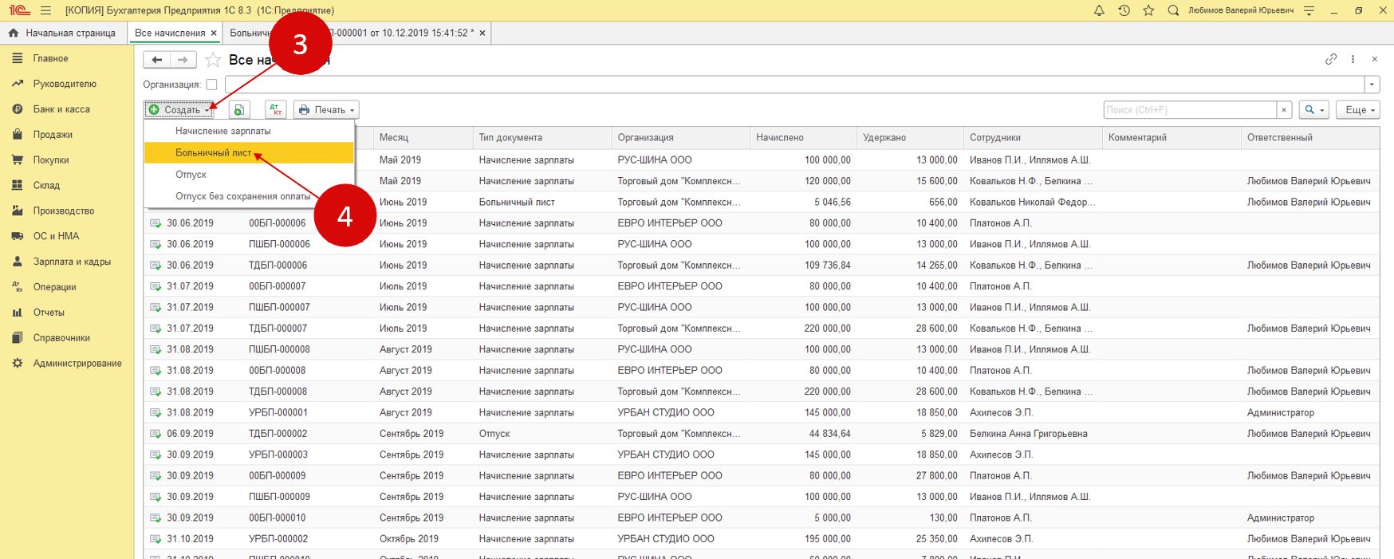Expand the Еще menu
The image size is (1394, 559).
[x=1357, y=110]
